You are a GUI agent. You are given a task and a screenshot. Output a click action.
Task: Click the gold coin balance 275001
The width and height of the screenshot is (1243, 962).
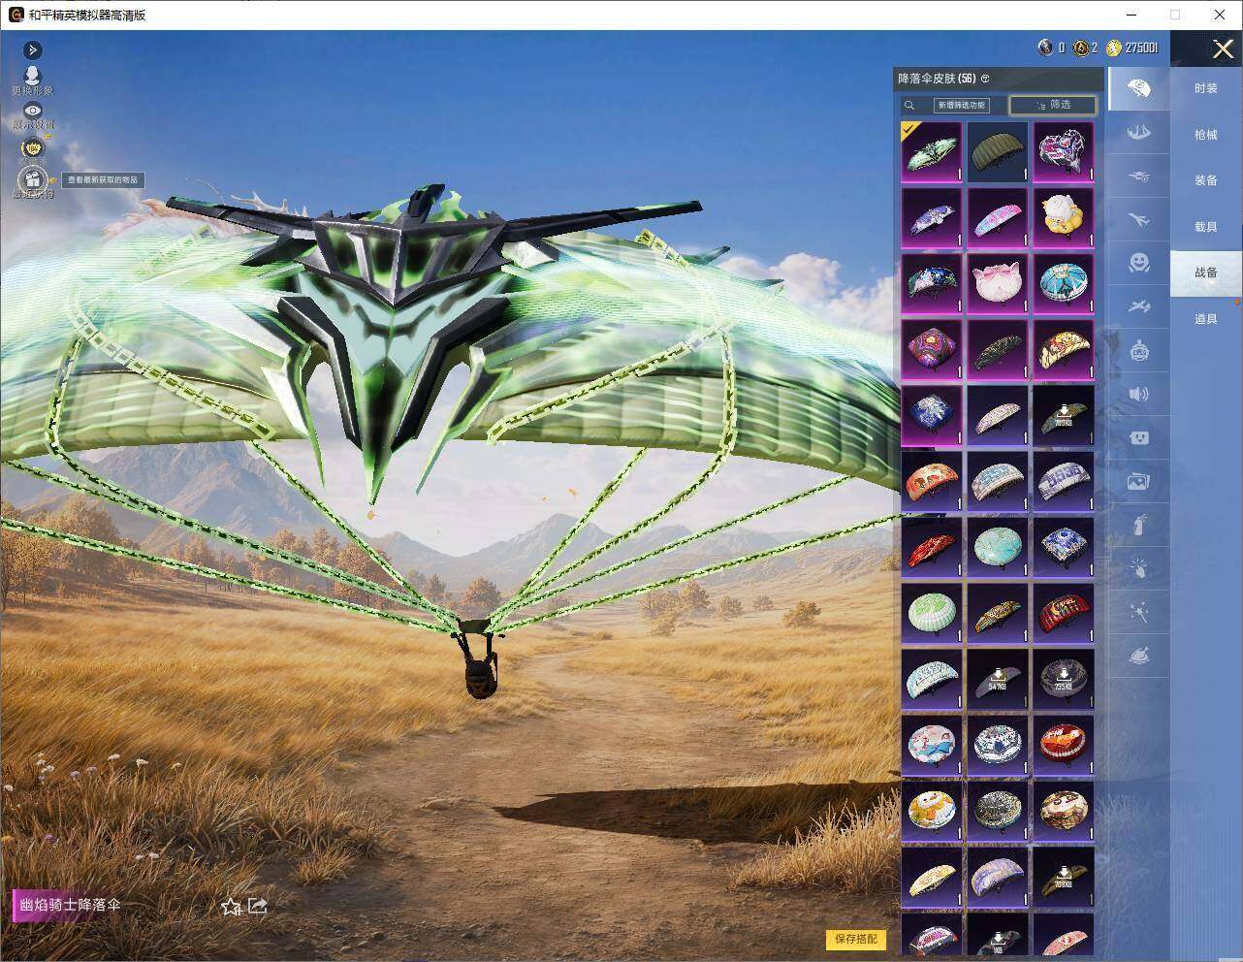point(1131,48)
